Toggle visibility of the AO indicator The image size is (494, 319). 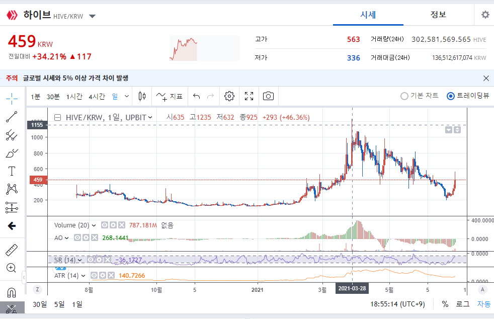[77, 237]
